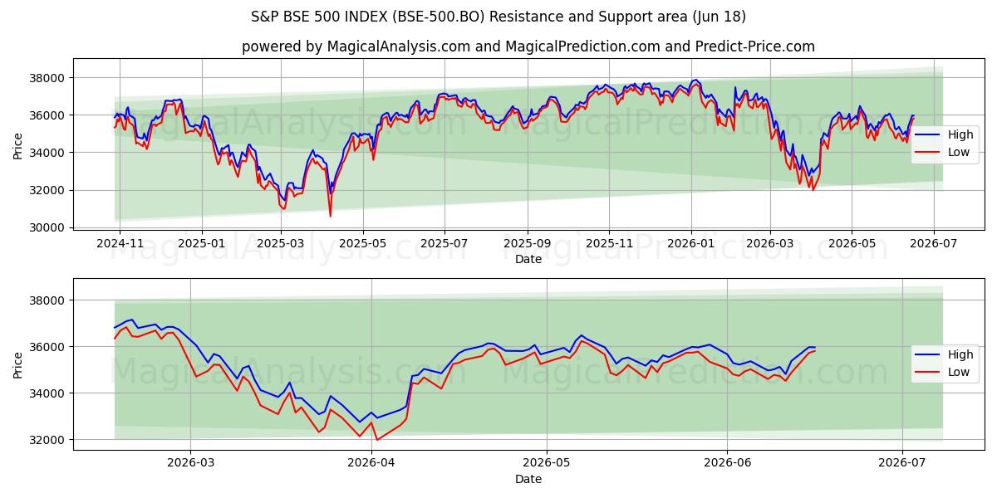Select 'High' in the bottom chart legend
Screen dimensions: 997x498
960,354
